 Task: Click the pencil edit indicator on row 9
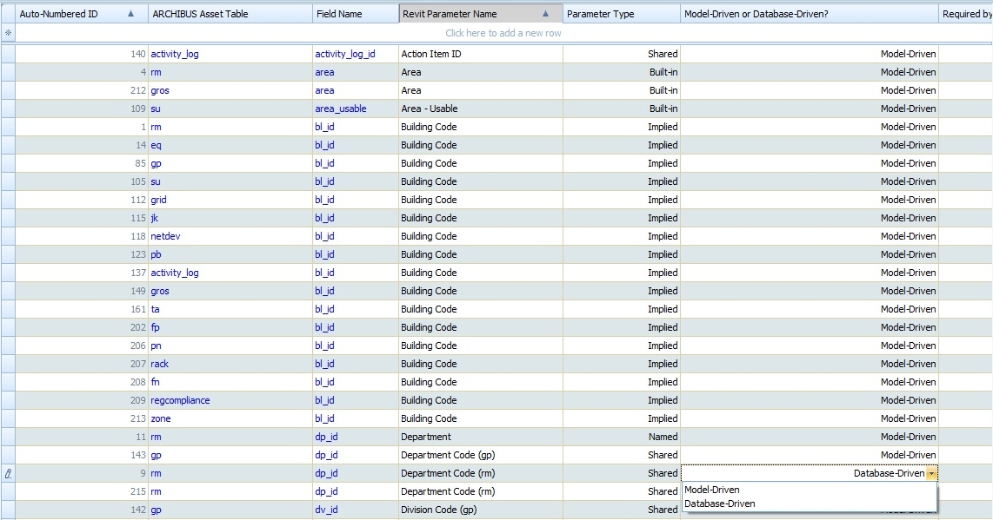[x=8, y=474]
